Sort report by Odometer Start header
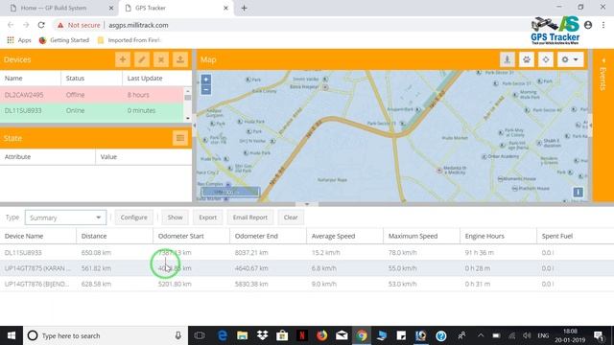Viewport: 614px width, 345px height. coord(192,236)
